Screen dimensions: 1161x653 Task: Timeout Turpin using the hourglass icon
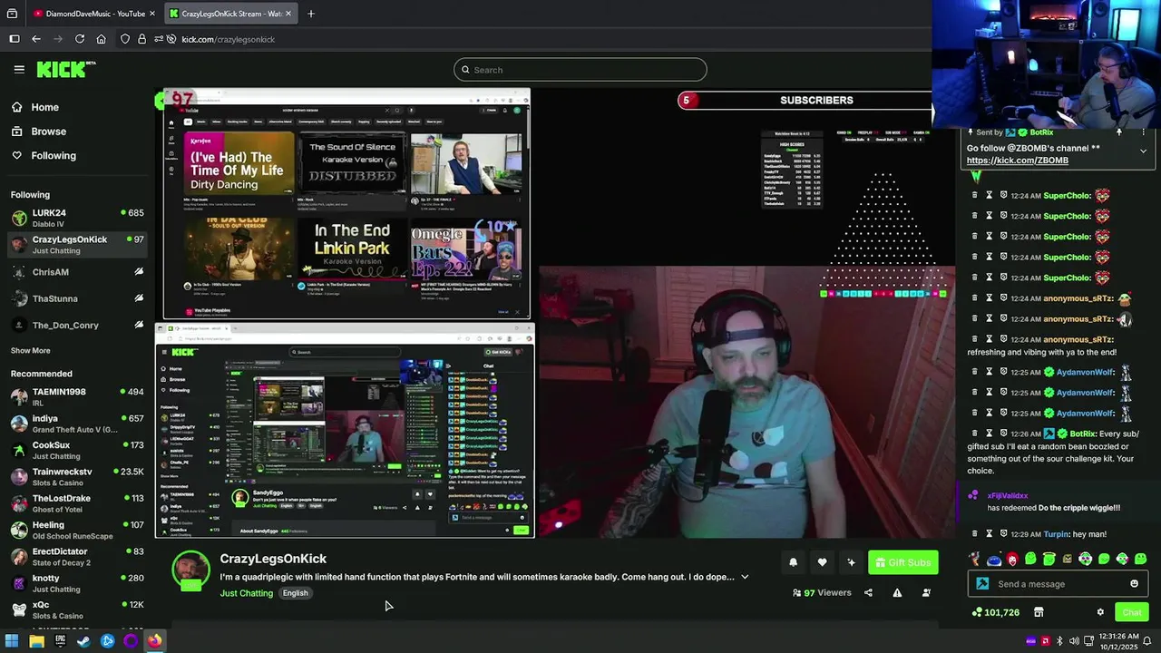point(990,534)
